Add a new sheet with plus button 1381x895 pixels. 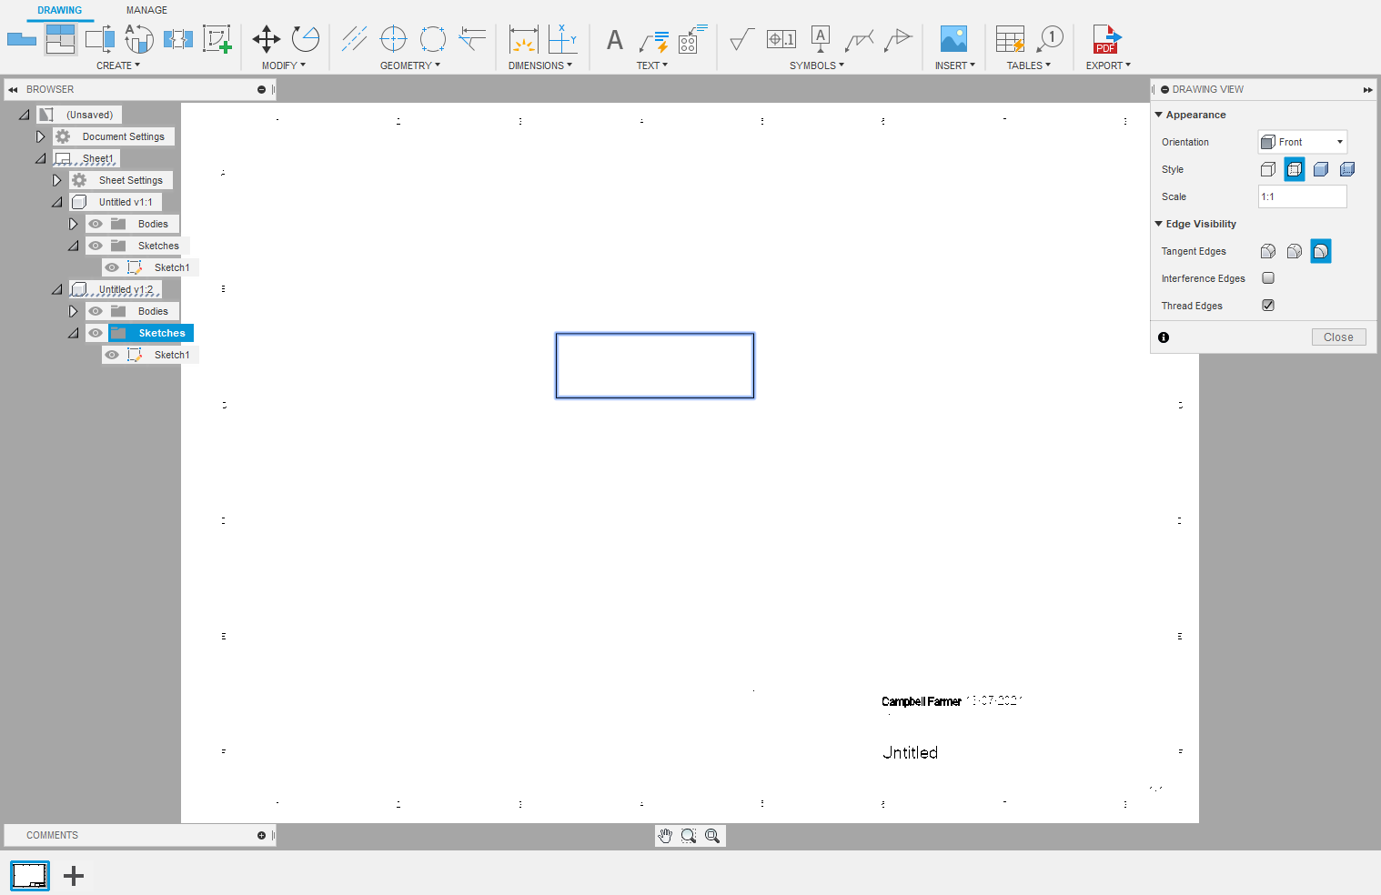tap(74, 876)
